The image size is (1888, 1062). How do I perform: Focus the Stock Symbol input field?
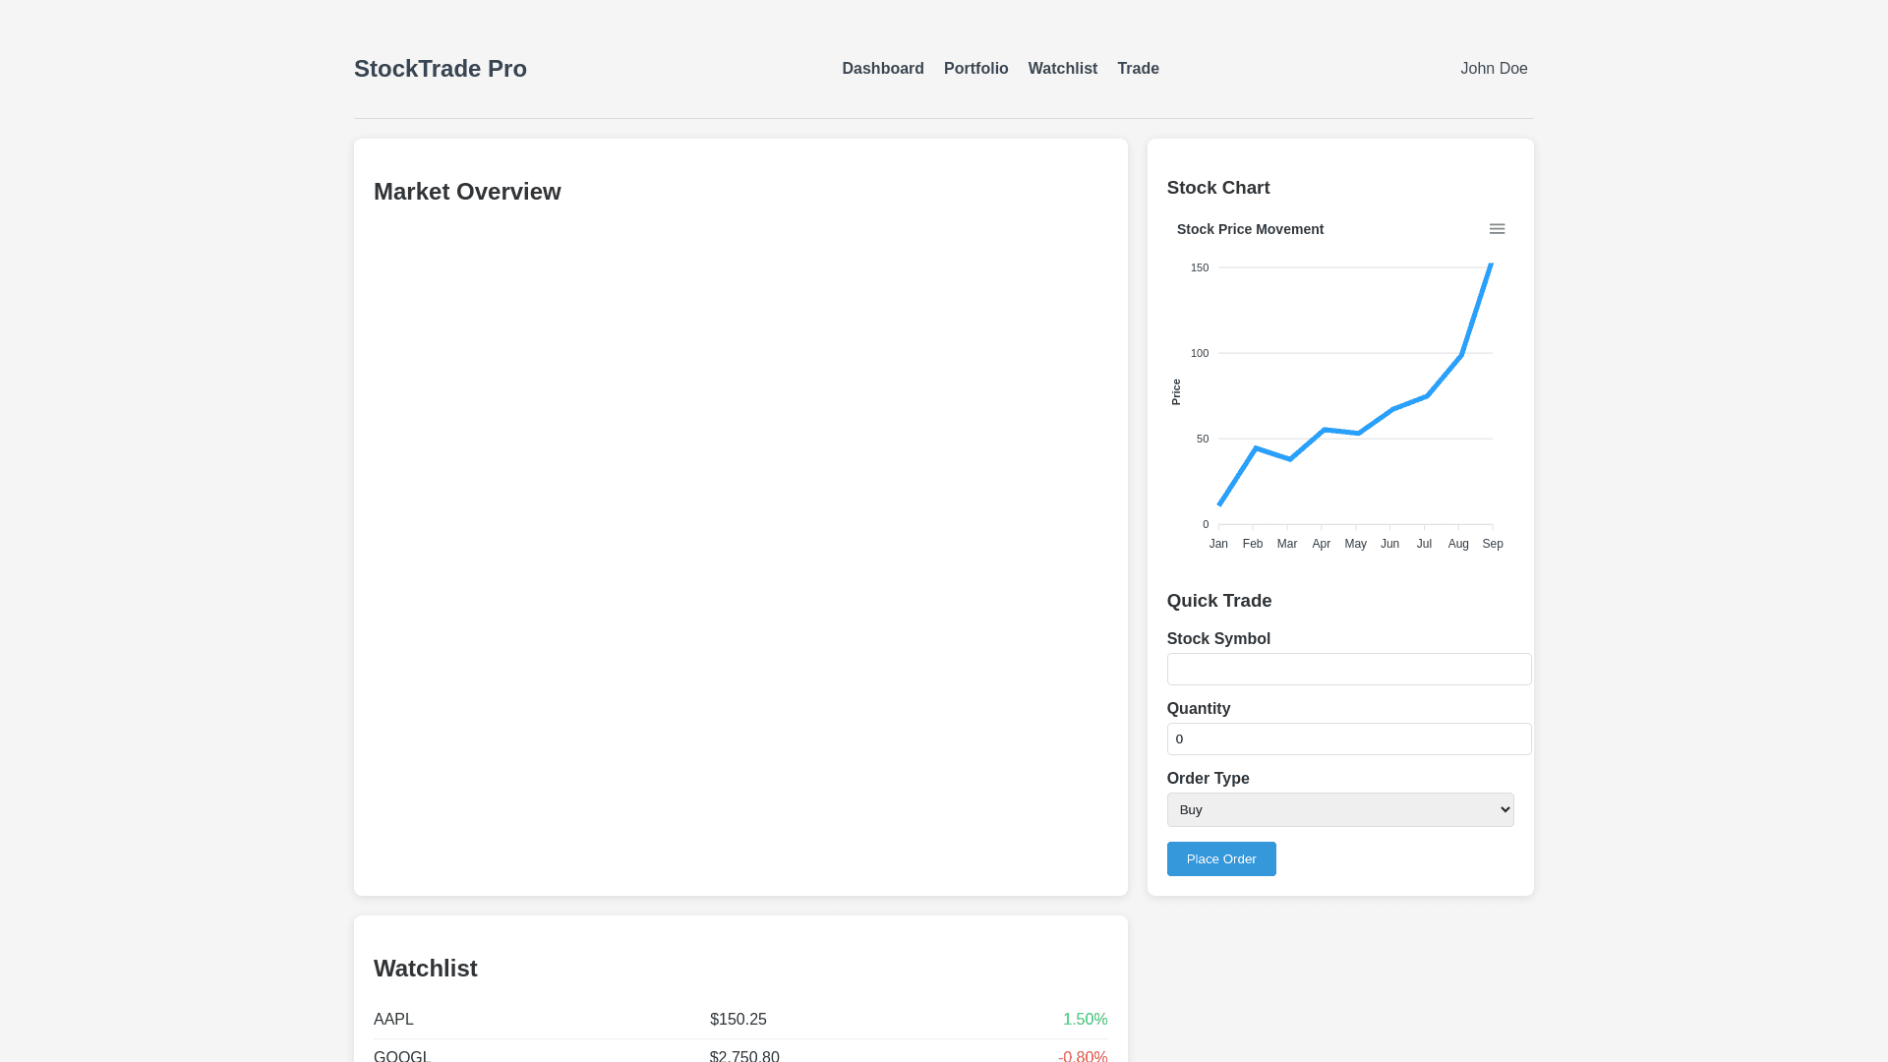point(1348,670)
